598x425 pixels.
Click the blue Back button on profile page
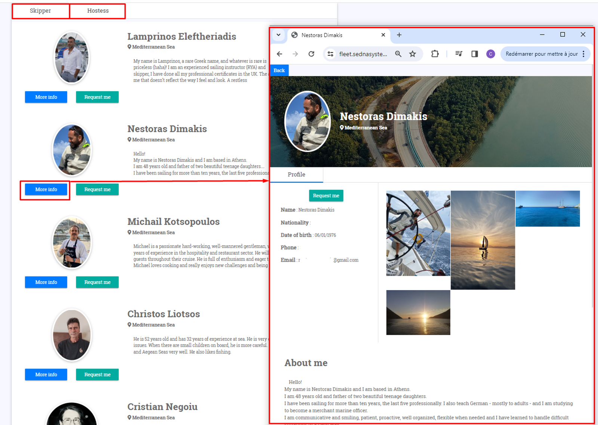click(x=279, y=70)
